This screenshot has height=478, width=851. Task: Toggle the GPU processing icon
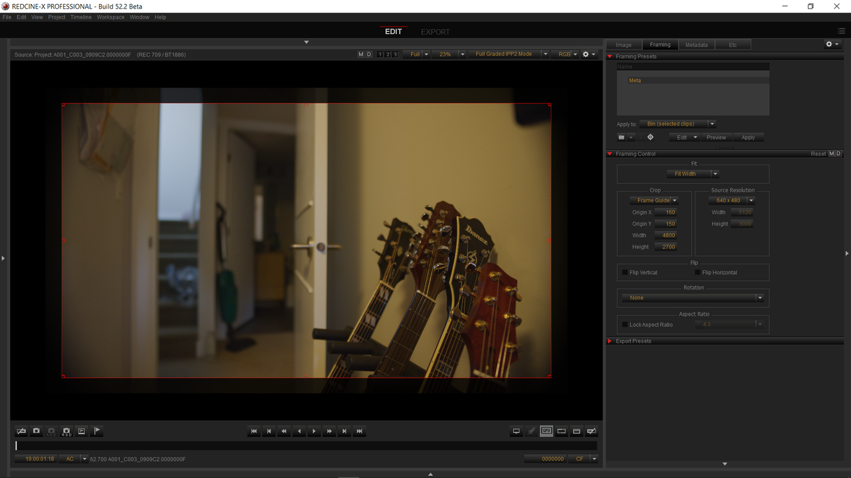click(547, 431)
